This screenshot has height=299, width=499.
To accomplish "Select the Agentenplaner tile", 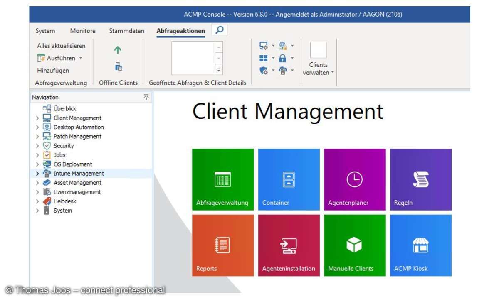I will tap(354, 179).
